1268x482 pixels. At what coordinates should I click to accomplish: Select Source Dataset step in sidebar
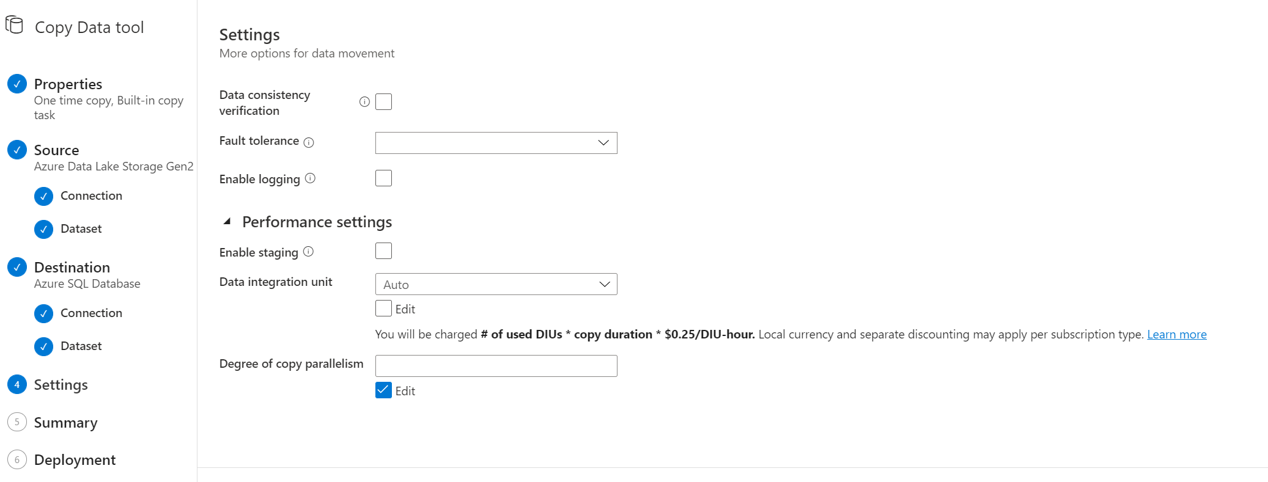click(x=81, y=228)
